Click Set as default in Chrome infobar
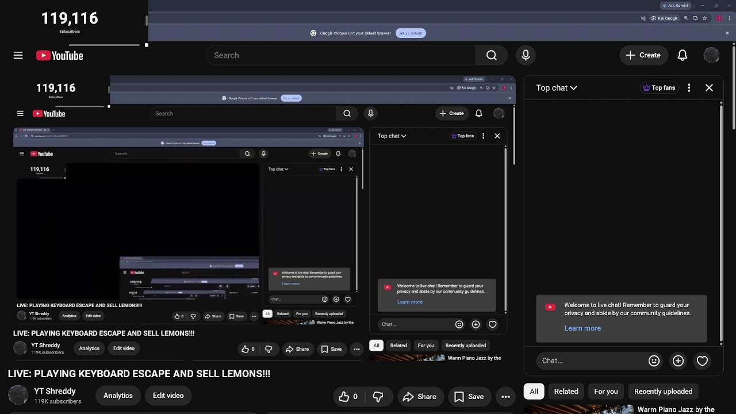 pyautogui.click(x=411, y=33)
